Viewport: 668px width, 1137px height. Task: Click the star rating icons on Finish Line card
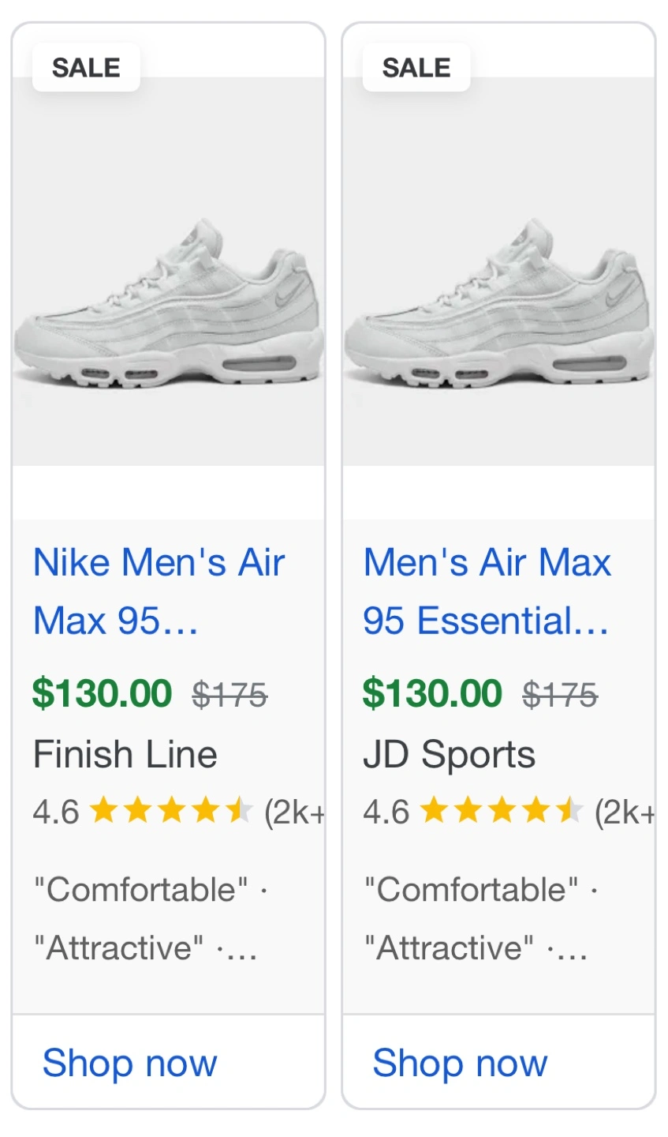point(171,811)
